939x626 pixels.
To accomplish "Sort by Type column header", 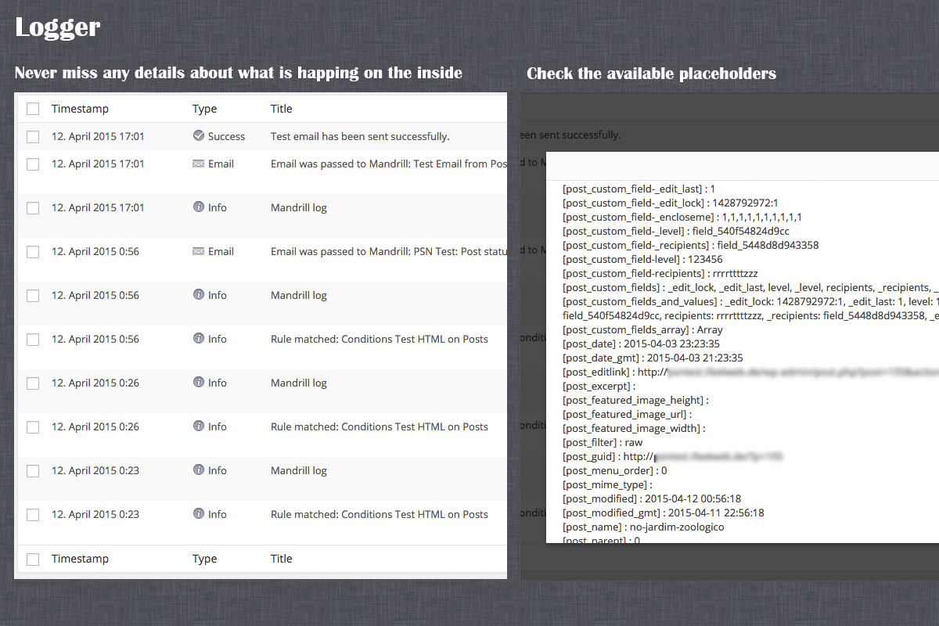I will click(204, 109).
